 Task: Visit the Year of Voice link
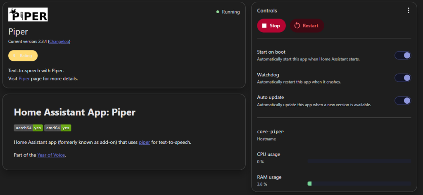pyautogui.click(x=51, y=155)
